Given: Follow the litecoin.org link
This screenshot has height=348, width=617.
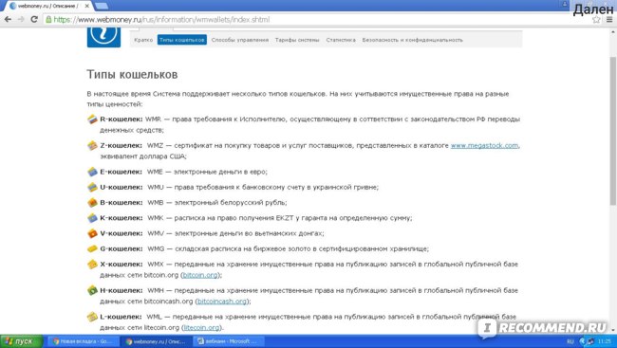Looking at the screenshot, I should coord(201,327).
